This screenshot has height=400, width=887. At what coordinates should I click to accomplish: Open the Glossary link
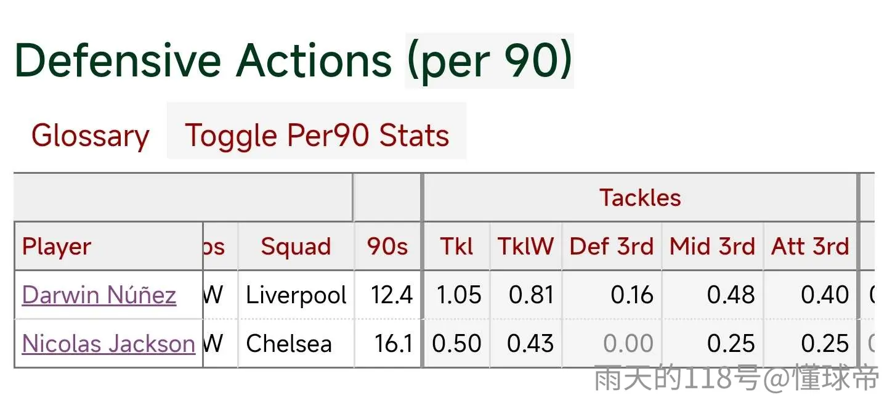tap(91, 136)
